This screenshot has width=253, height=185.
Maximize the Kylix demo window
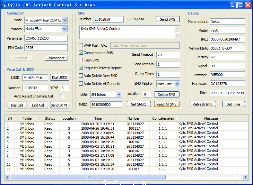click(x=240, y=5)
